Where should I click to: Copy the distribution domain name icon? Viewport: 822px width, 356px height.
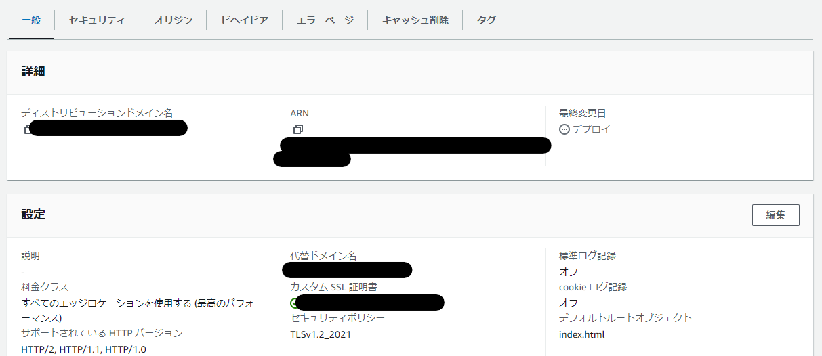pyautogui.click(x=28, y=129)
